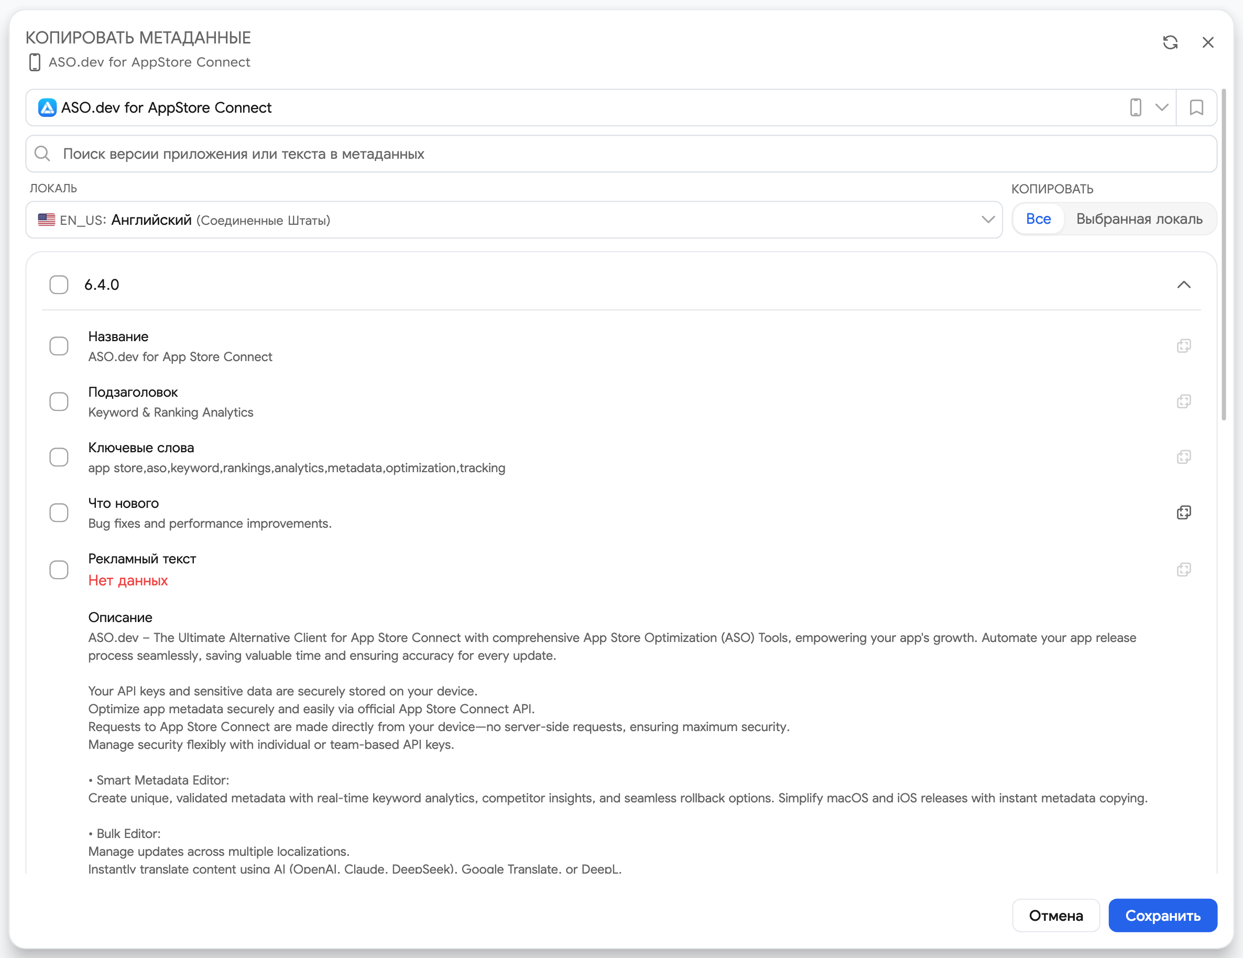Click the Отмена button
1243x958 pixels.
coord(1056,916)
